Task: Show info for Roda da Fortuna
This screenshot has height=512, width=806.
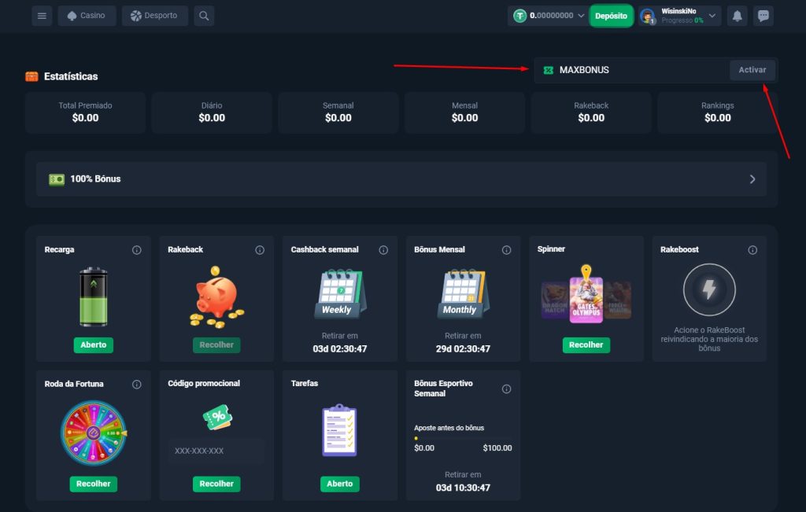Action: tap(137, 385)
